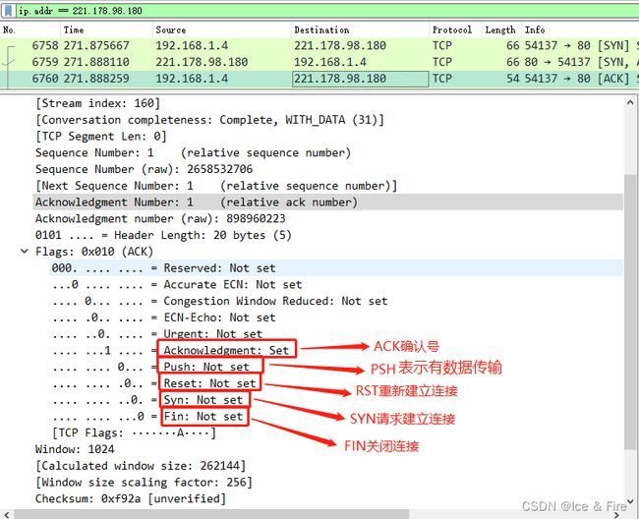Select Window size scaling factor: 256 line
This screenshot has height=519, width=639.
click(144, 483)
